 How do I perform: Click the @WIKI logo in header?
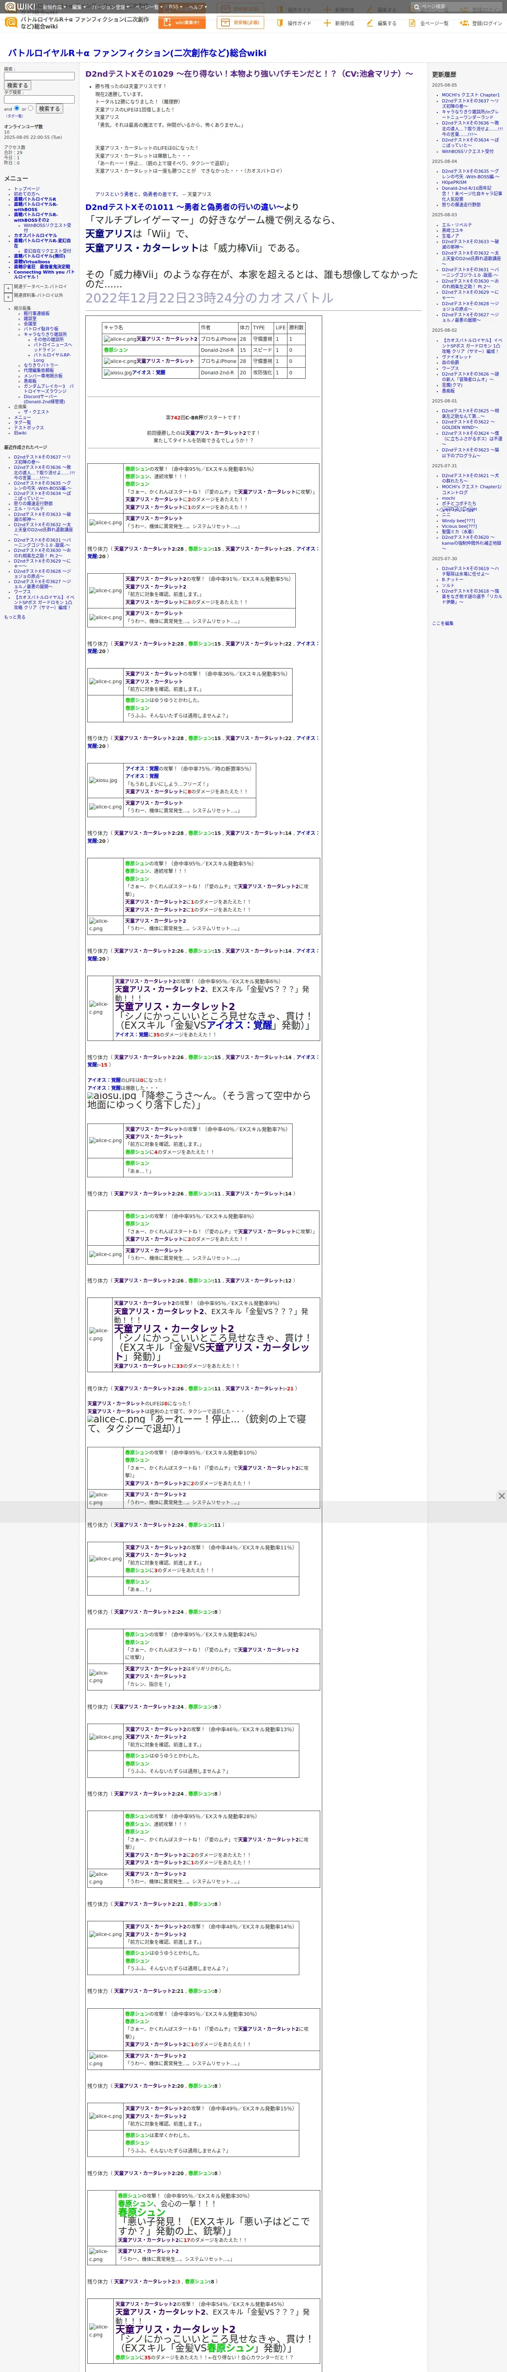point(20,6)
